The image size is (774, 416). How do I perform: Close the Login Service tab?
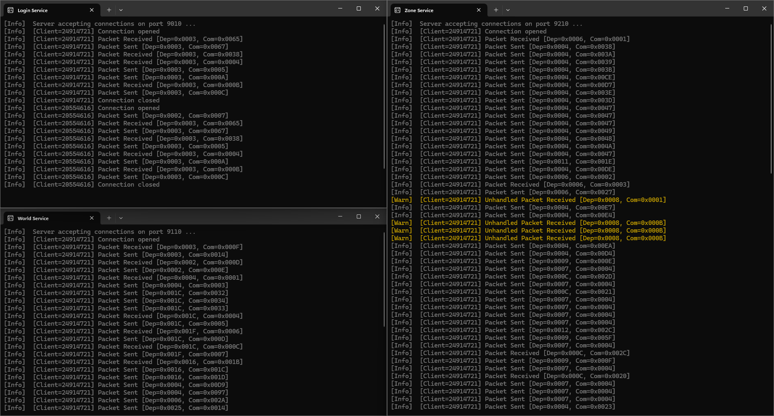[x=92, y=10]
